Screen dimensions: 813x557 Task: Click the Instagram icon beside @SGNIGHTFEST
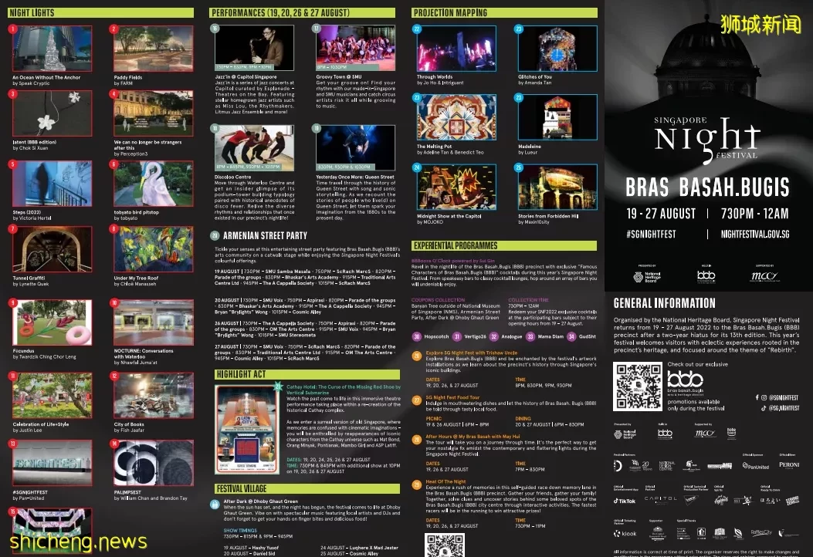click(764, 397)
